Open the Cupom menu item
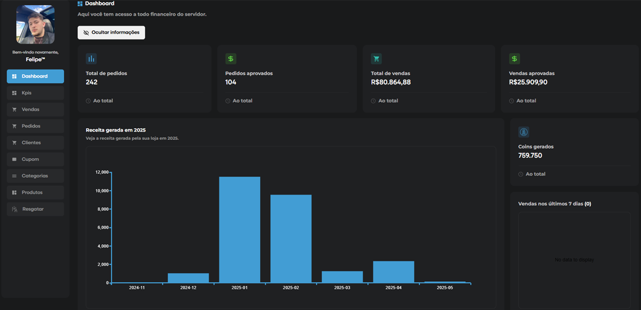 (35, 159)
